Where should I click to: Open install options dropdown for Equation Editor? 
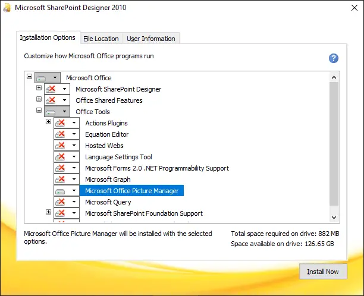click(74, 134)
